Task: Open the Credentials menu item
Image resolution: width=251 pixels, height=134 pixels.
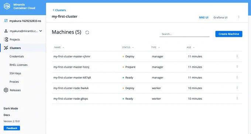Action: [17, 56]
